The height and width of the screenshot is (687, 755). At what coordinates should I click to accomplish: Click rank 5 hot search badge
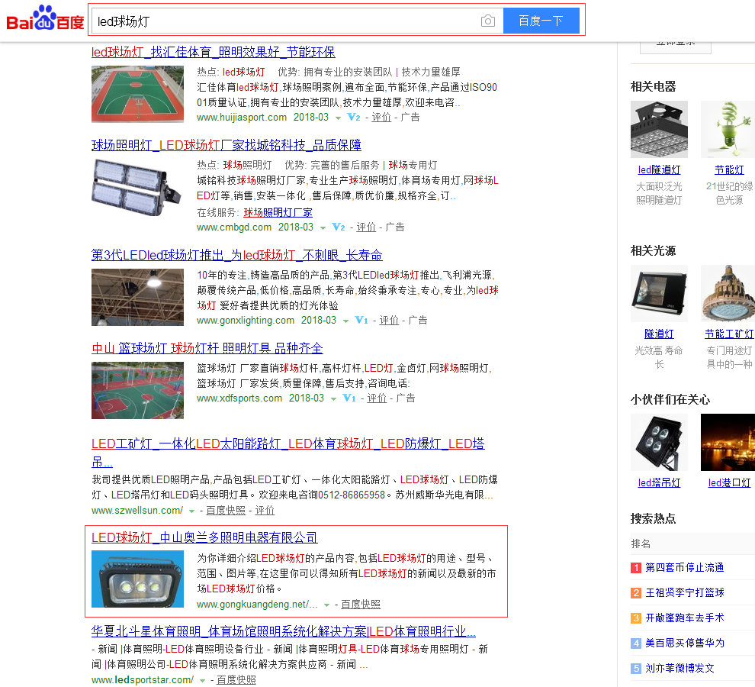pyautogui.click(x=636, y=668)
